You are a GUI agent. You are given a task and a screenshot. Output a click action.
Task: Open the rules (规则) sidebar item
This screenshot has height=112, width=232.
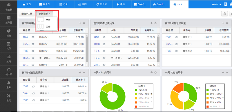[x=9, y=59]
